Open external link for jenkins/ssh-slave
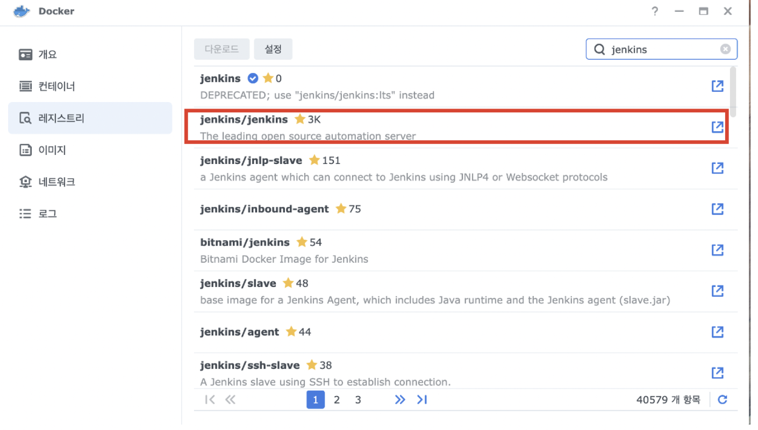Screen dimensions: 758x430 [x=717, y=372]
